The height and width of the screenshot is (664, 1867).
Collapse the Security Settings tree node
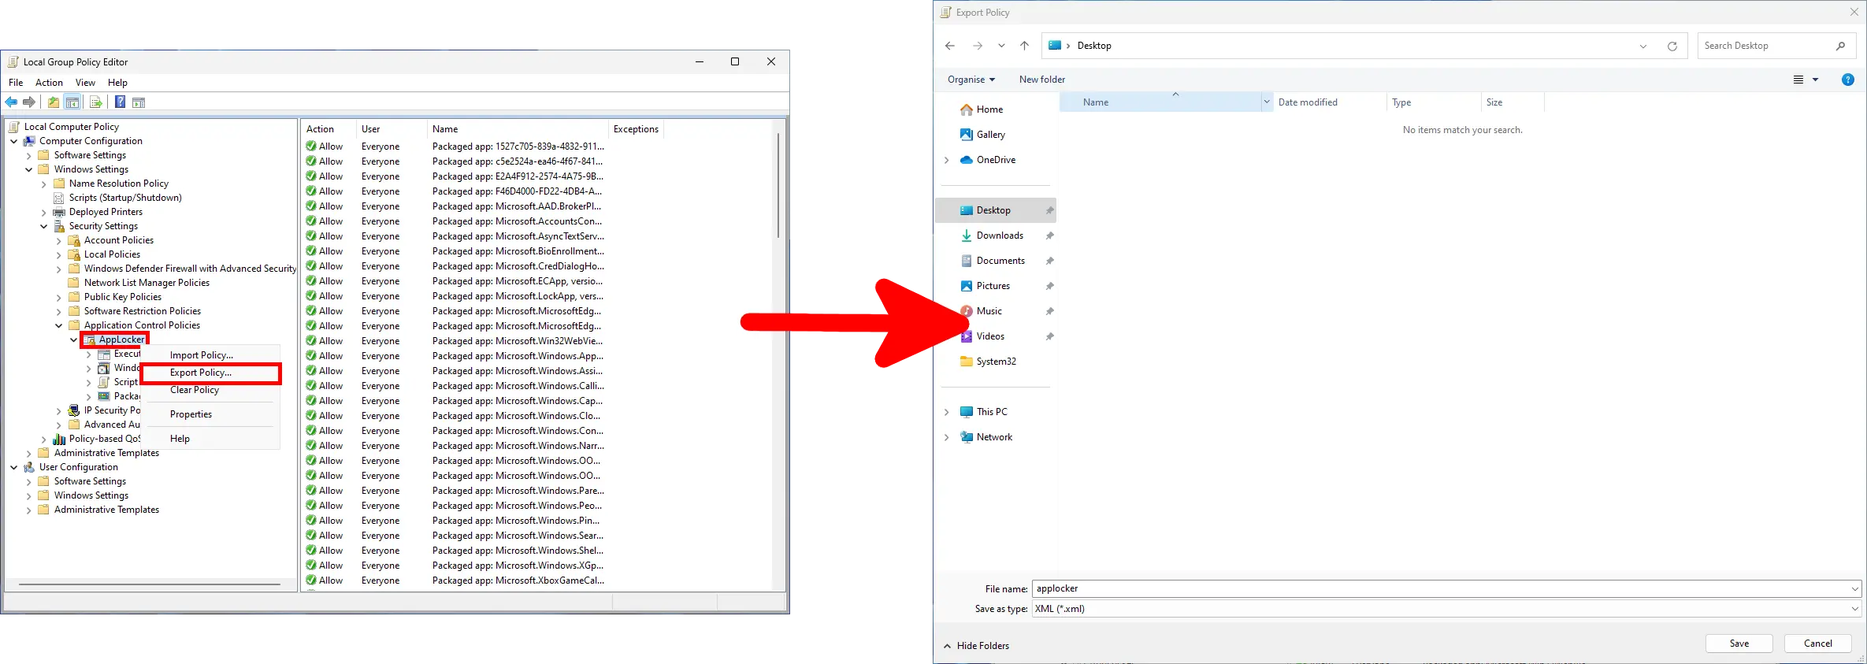tap(44, 227)
